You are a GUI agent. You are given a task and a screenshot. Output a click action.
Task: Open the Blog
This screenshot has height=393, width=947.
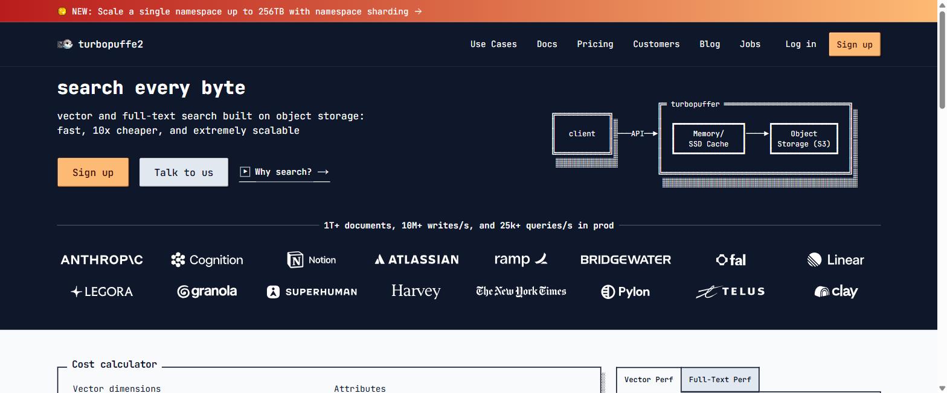[710, 44]
